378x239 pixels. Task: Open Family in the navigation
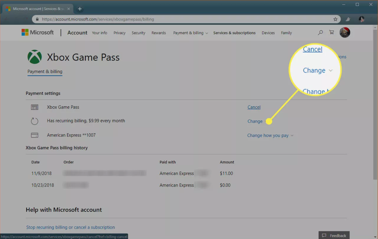tap(286, 33)
